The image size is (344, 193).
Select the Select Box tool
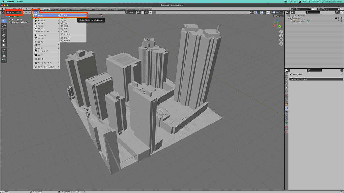click(x=4, y=21)
